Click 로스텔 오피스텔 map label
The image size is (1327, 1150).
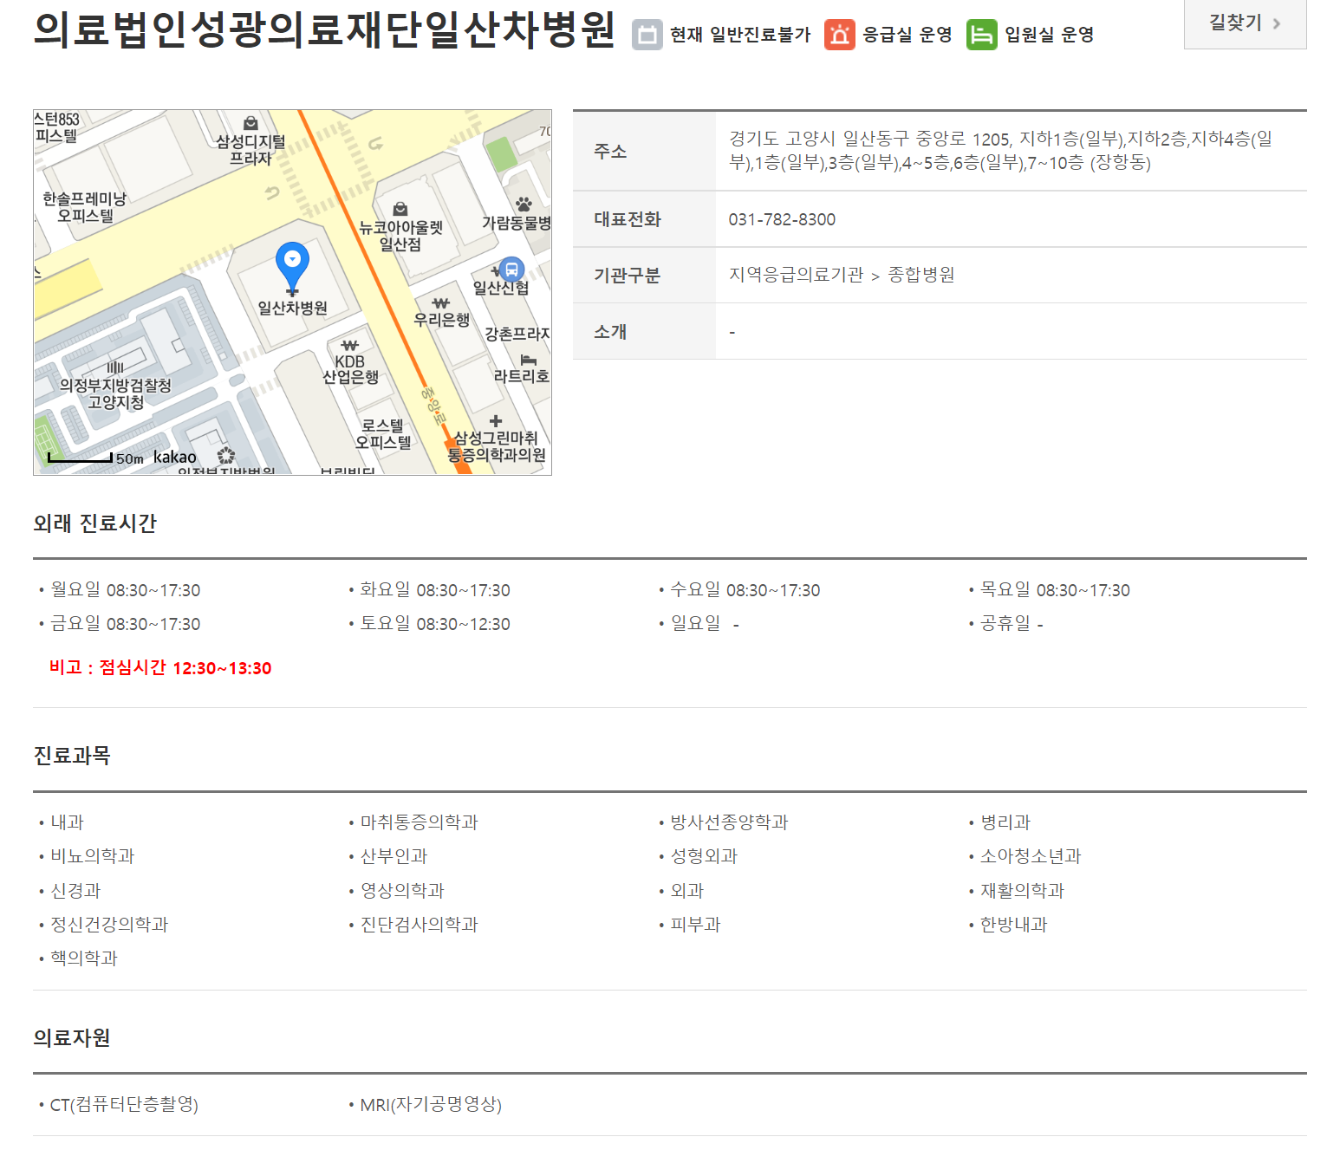pyautogui.click(x=382, y=434)
